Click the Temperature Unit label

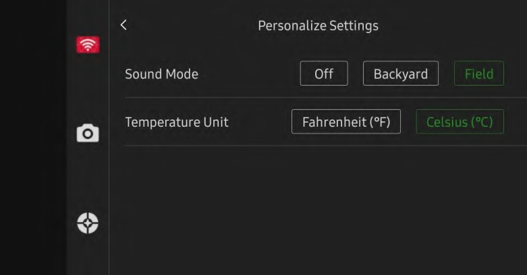(177, 122)
